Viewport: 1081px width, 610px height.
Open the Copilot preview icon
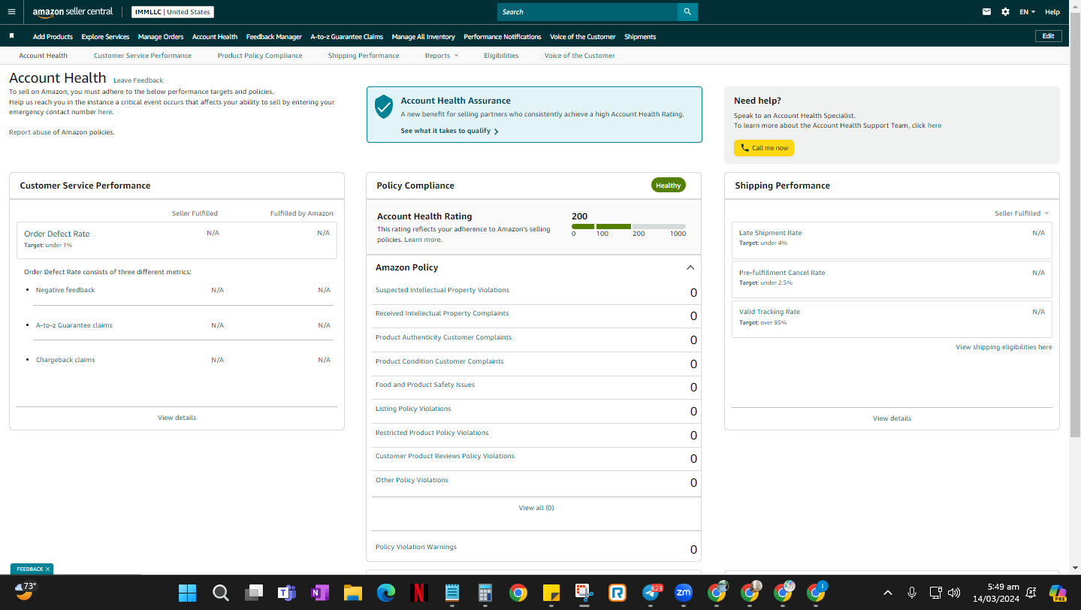pyautogui.click(x=1058, y=593)
